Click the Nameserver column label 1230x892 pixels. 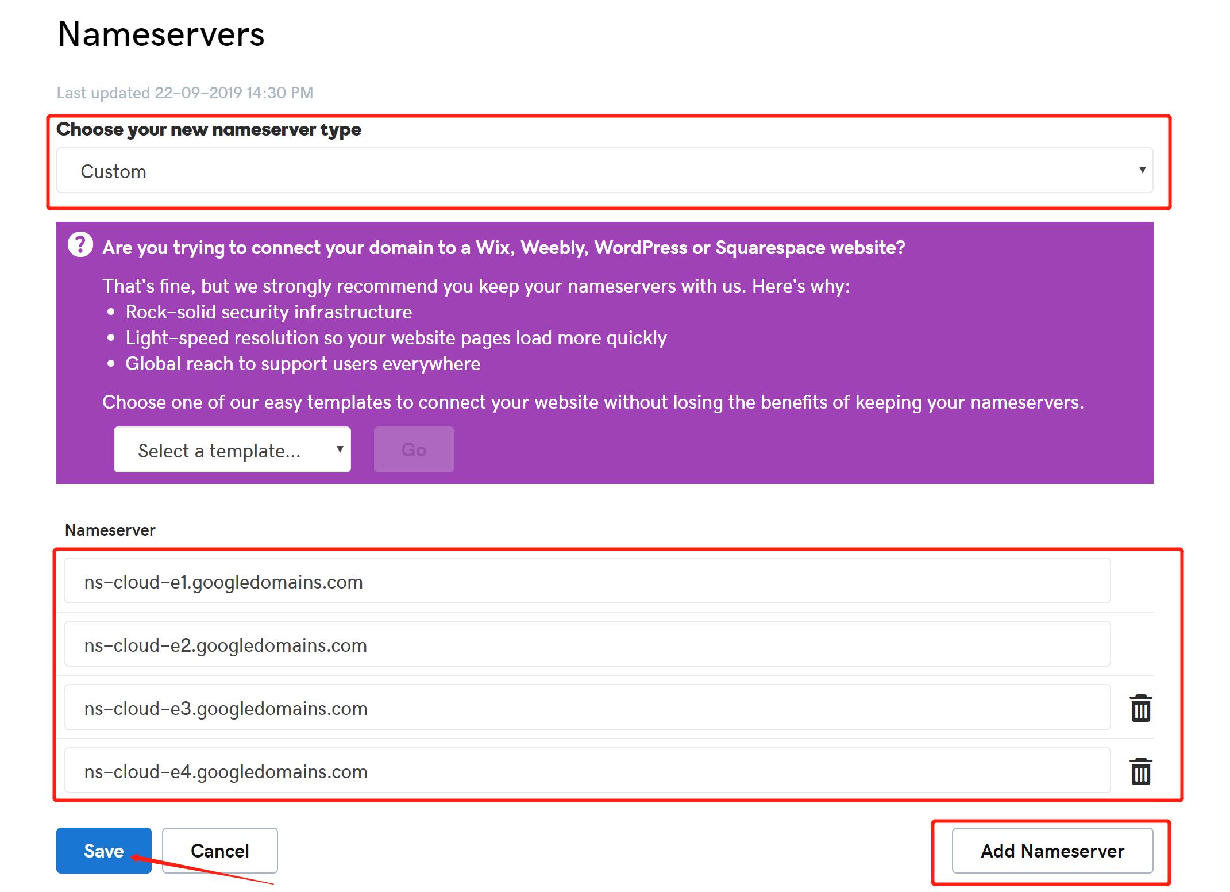[110, 530]
